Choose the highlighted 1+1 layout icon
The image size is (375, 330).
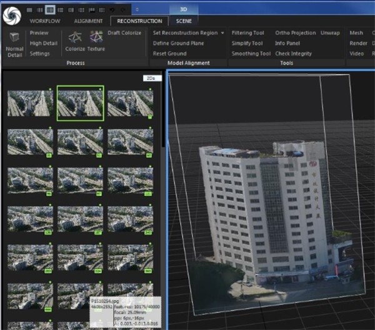pyautogui.click(x=50, y=10)
